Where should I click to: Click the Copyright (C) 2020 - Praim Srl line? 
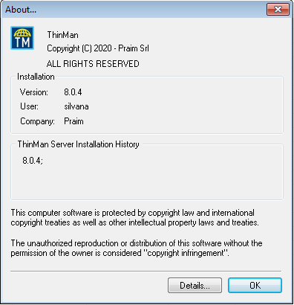pyautogui.click(x=98, y=48)
